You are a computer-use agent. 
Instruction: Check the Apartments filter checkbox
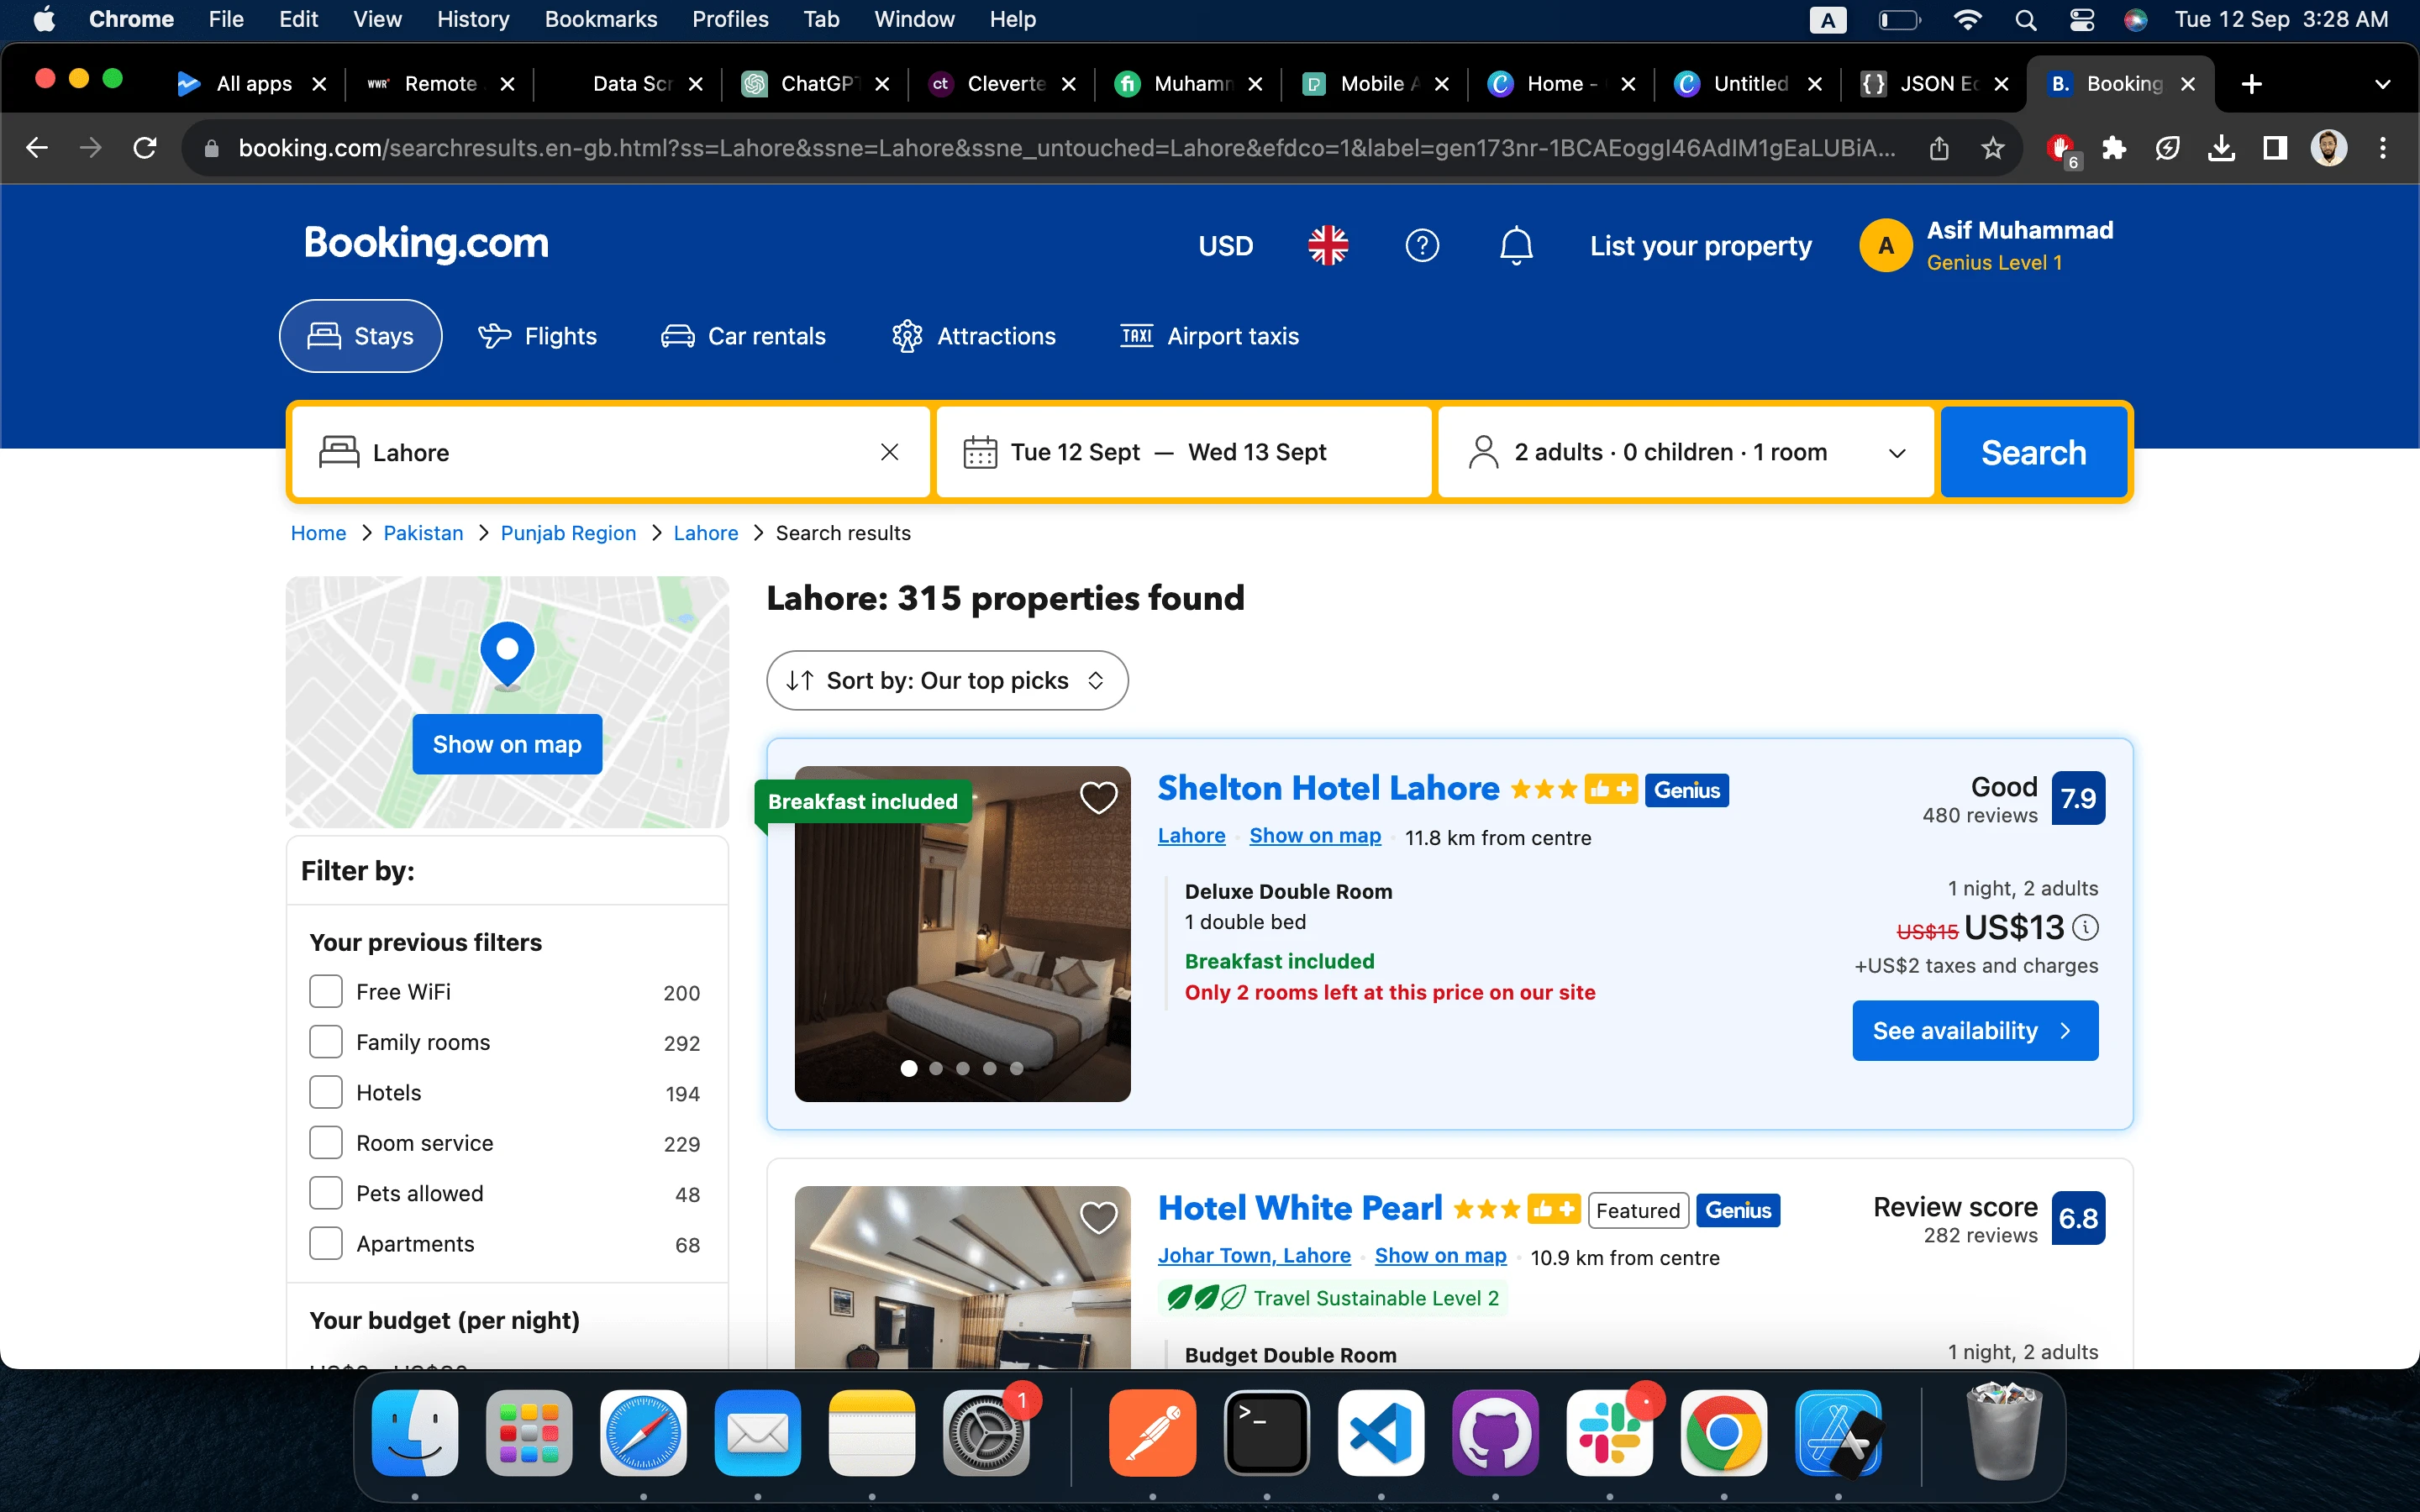326,1243
